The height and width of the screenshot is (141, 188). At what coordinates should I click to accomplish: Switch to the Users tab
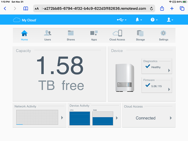coord(48,35)
